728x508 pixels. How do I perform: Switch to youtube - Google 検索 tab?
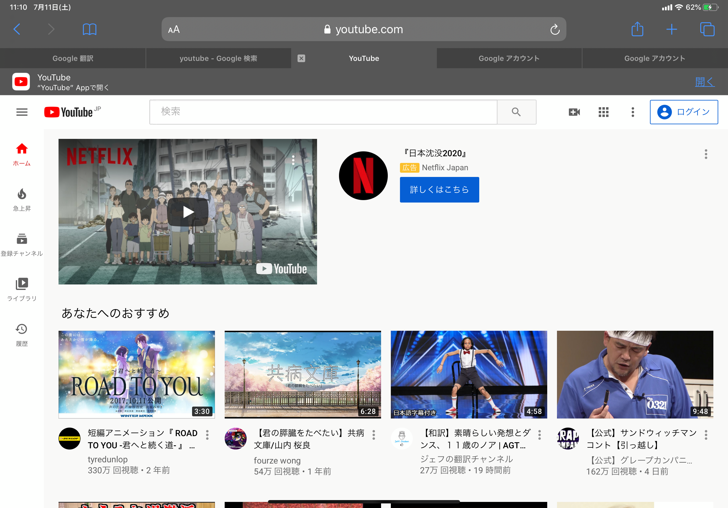[x=218, y=58]
